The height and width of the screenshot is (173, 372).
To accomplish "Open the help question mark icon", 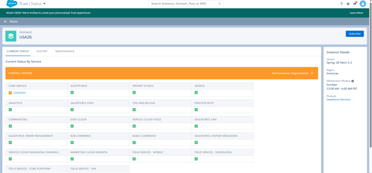I will 341,4.
